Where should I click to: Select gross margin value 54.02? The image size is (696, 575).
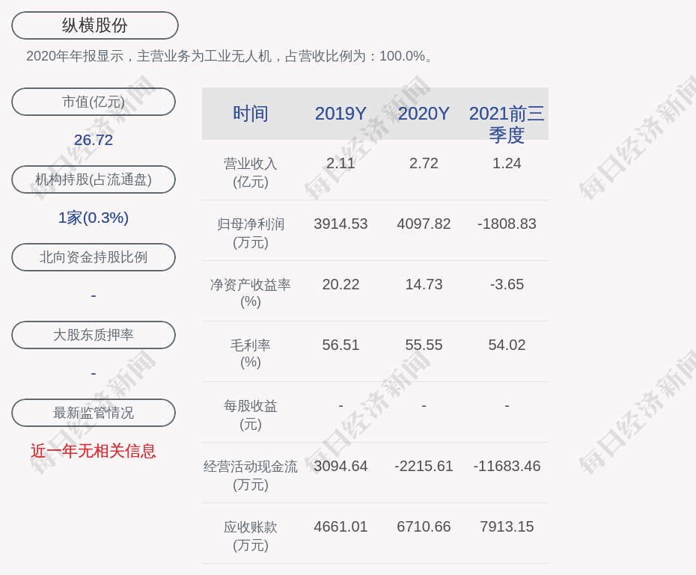tap(507, 345)
